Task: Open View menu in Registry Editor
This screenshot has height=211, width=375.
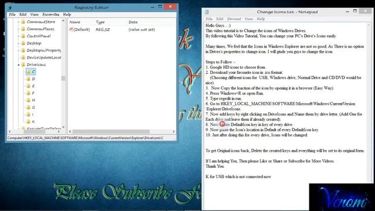Action: point(34,15)
